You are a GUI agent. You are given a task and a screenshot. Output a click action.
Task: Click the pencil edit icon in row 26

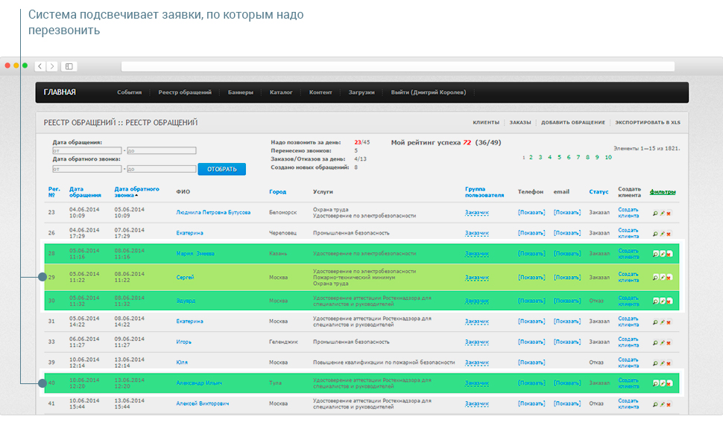coord(662,234)
